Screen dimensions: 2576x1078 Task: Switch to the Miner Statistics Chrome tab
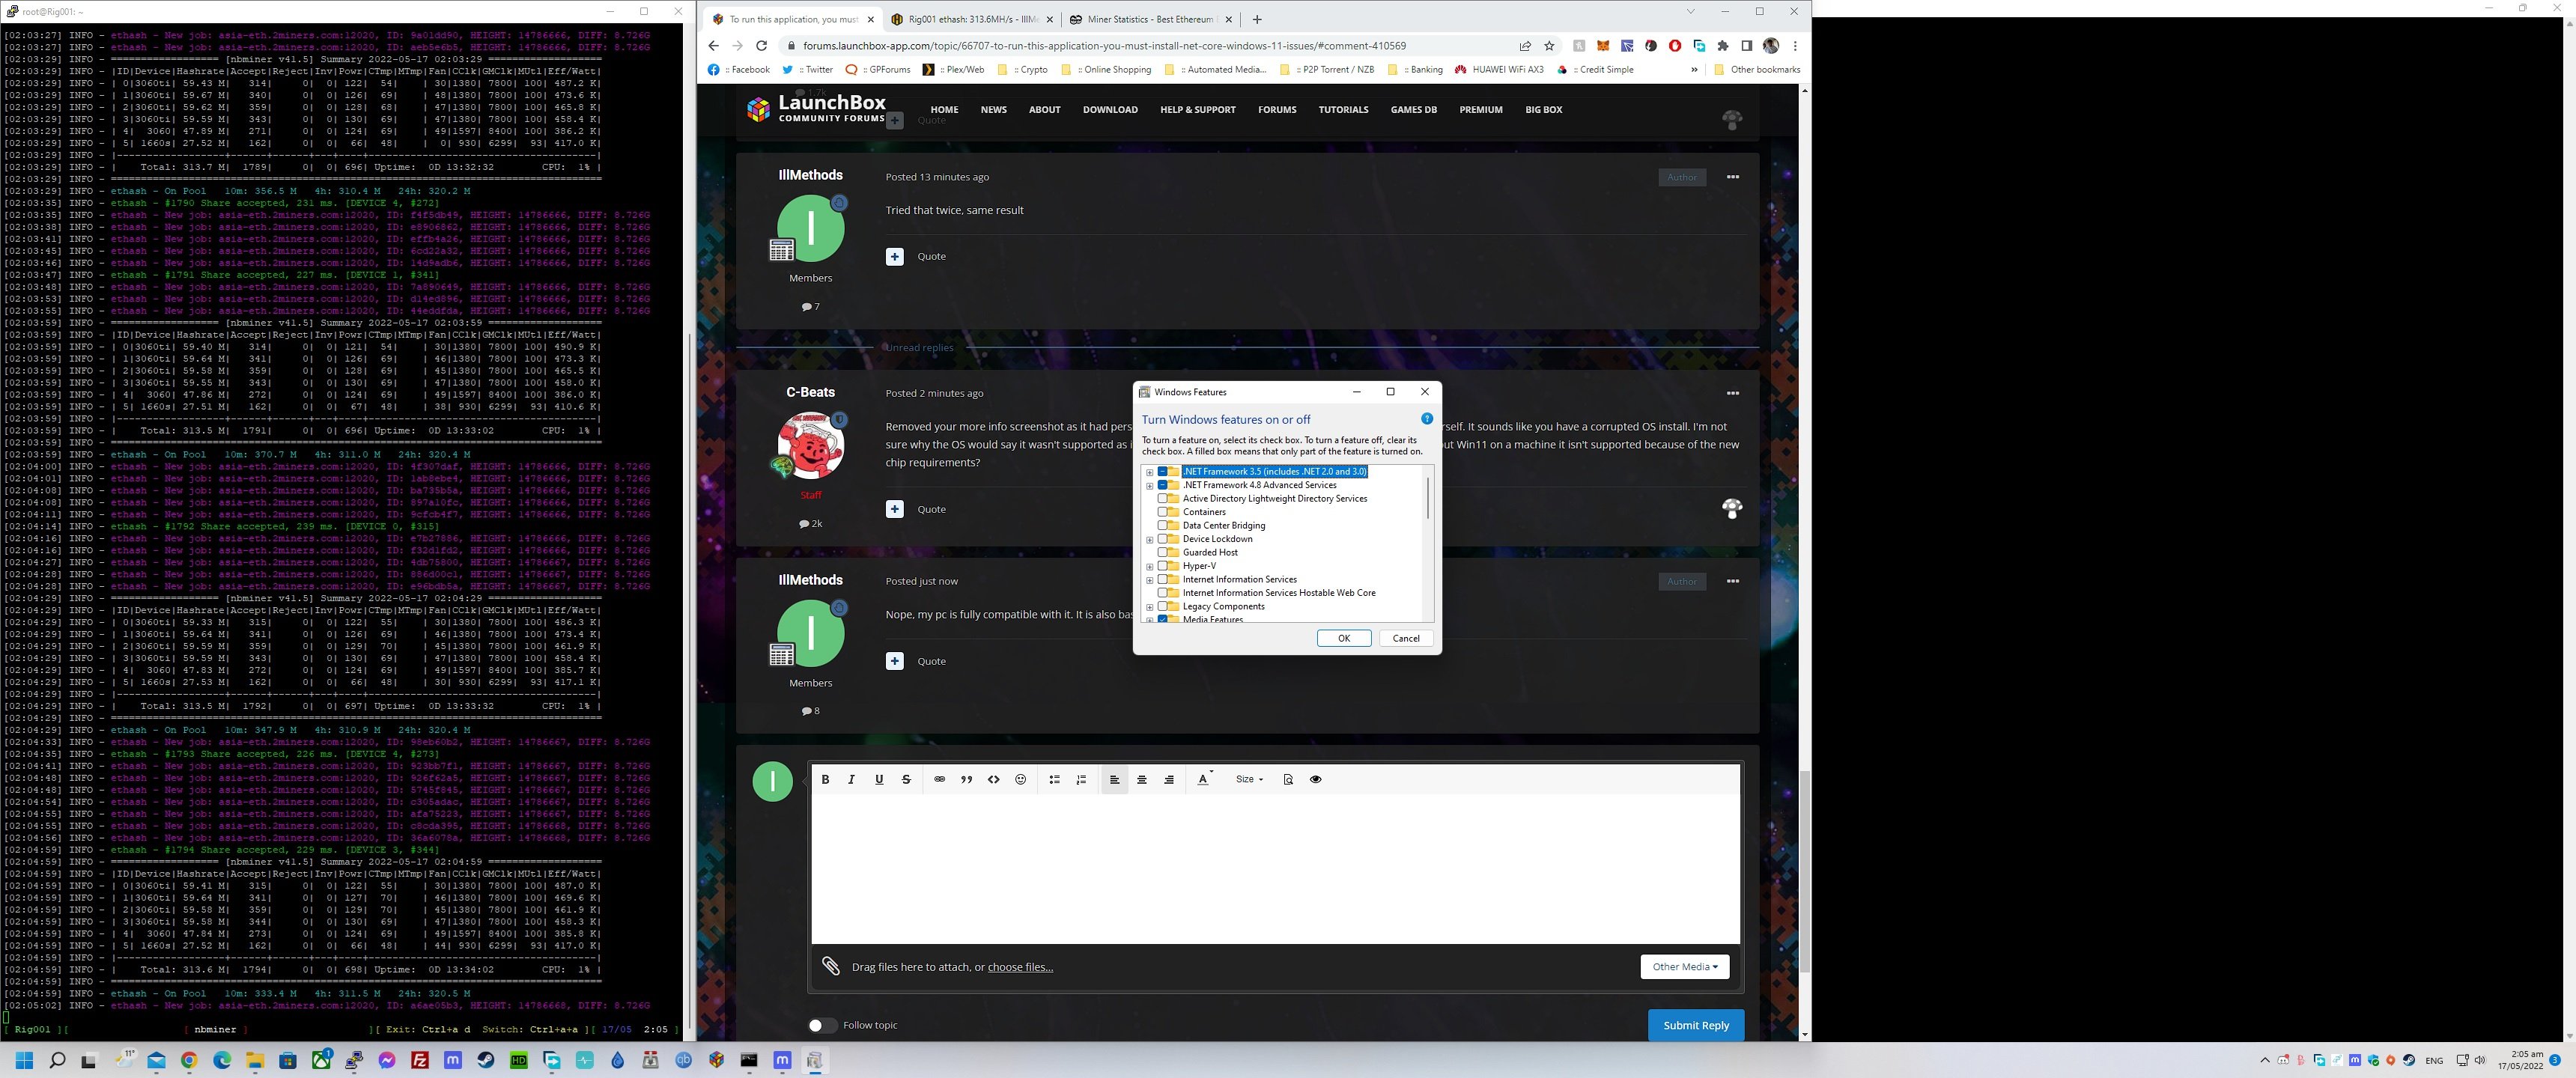[1150, 19]
